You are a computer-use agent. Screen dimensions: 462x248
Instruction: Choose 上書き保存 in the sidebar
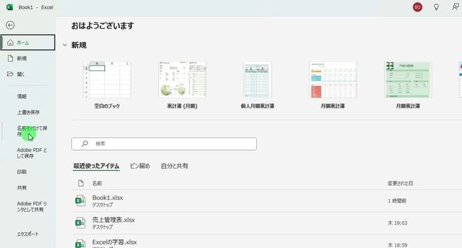[x=28, y=112]
